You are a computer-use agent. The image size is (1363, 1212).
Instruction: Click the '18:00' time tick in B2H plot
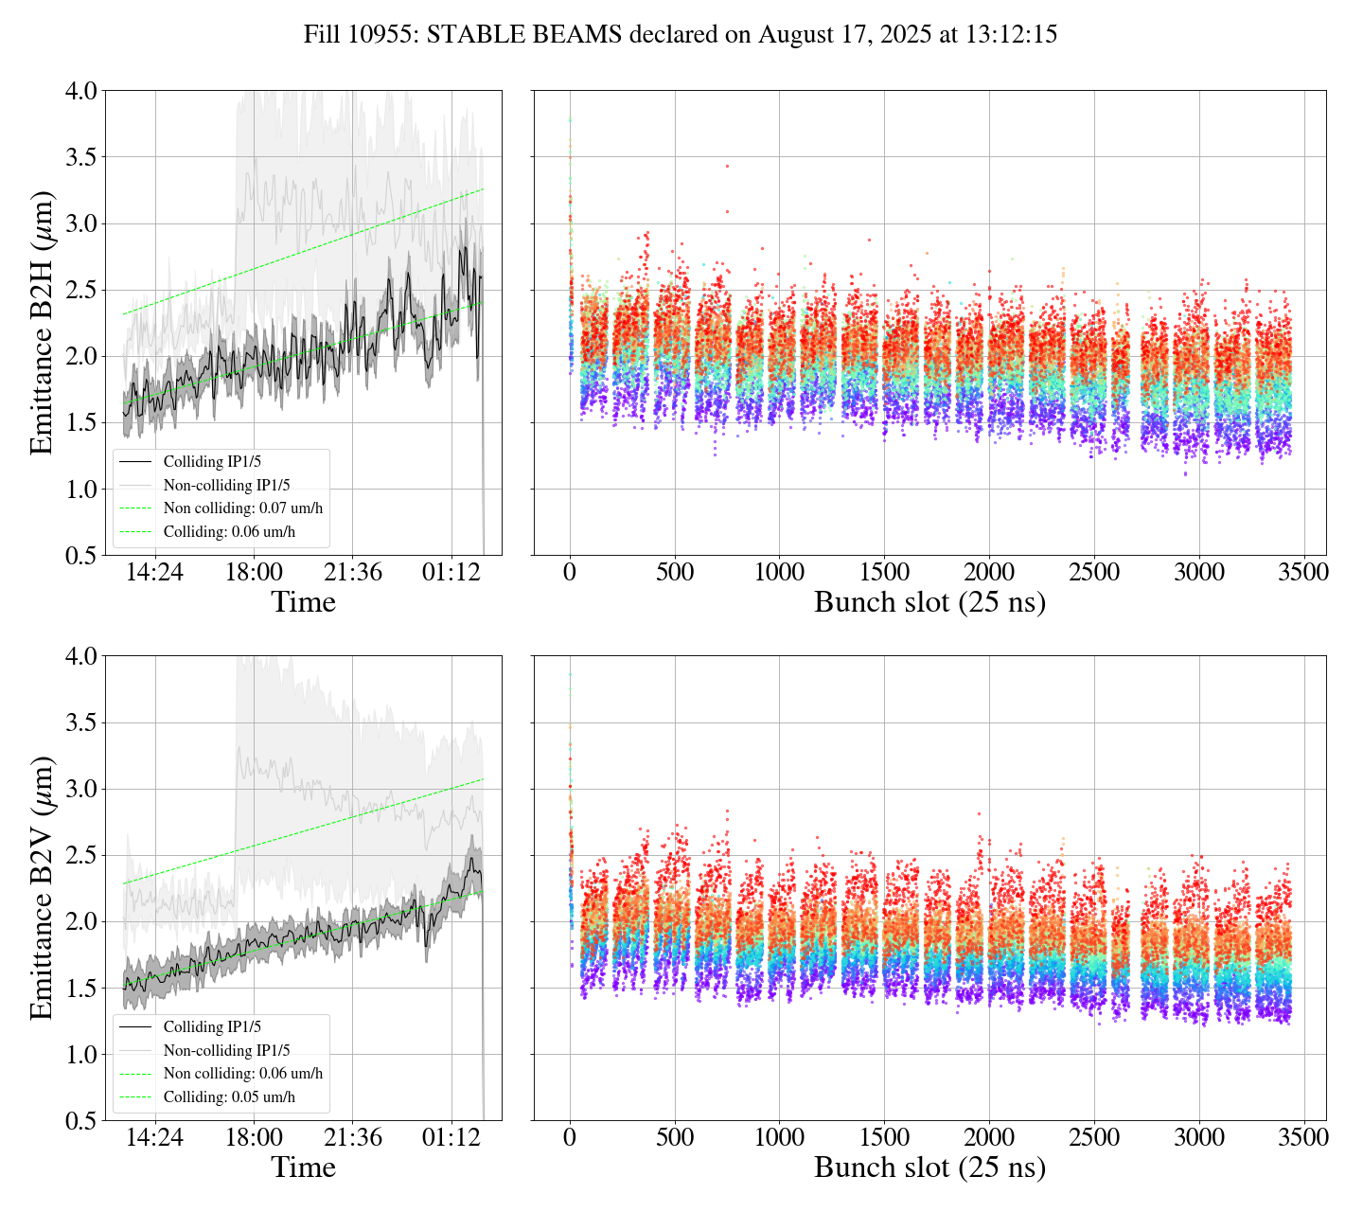254,573
